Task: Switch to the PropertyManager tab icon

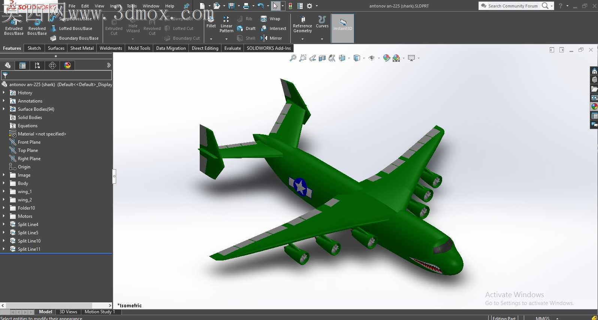Action: pos(22,65)
